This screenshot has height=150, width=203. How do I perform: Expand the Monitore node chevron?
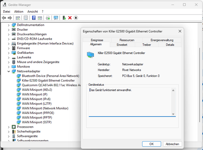click(x=9, y=67)
